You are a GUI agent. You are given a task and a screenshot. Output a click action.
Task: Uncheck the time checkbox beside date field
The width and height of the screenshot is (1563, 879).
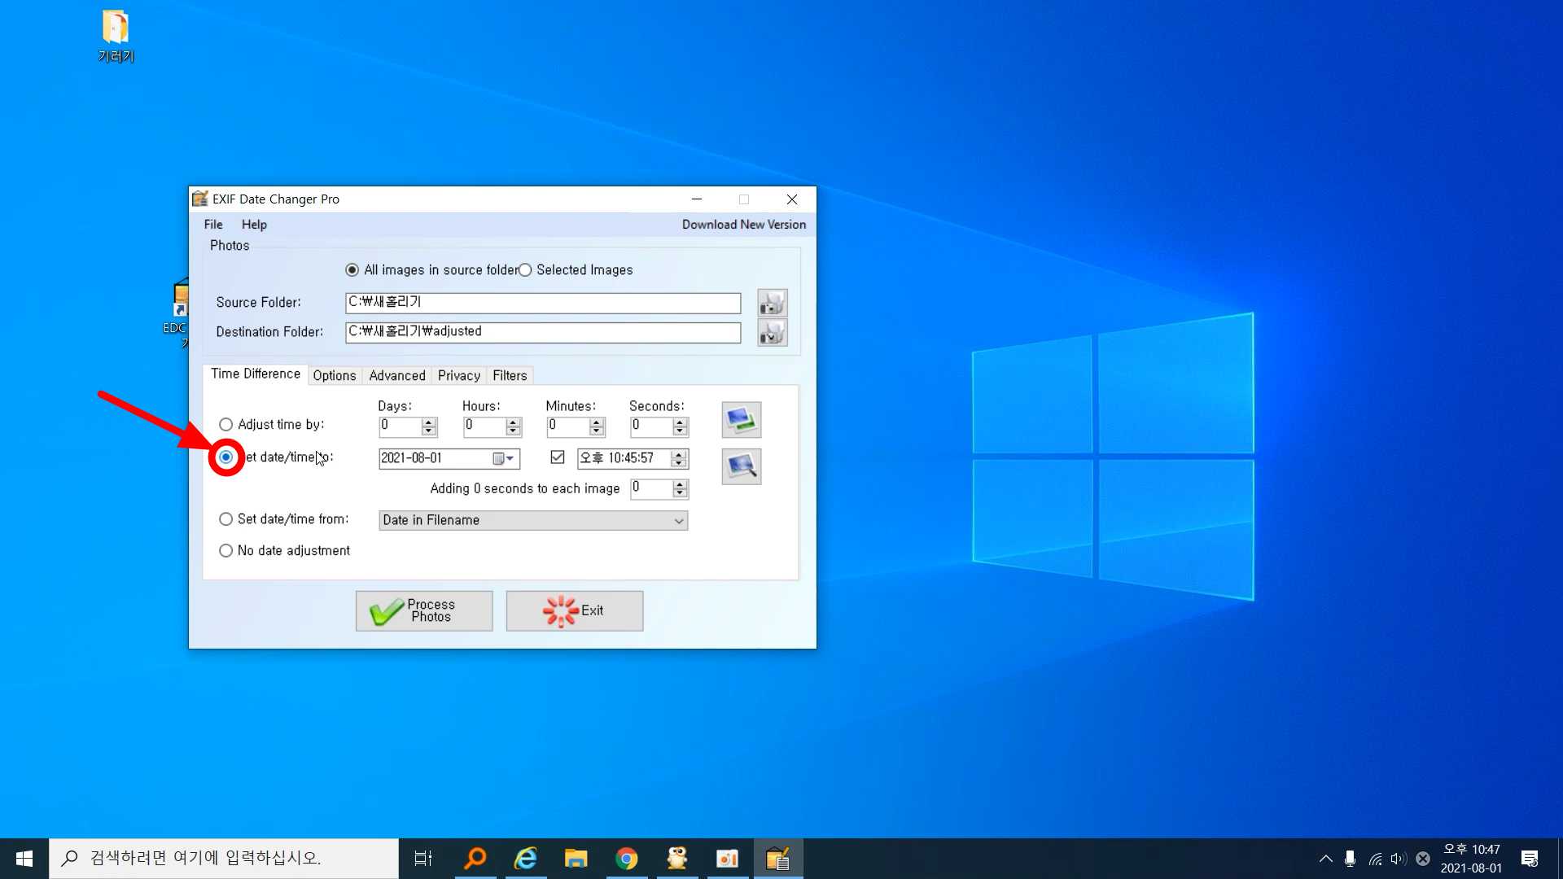(558, 457)
